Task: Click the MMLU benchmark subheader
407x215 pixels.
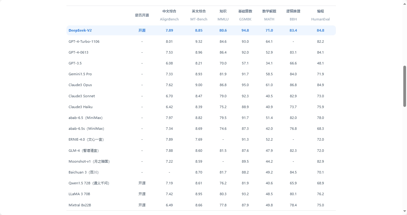Action: (223, 19)
